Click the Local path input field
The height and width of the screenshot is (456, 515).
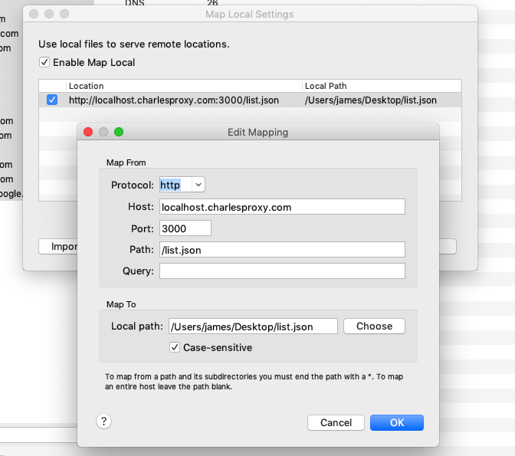pos(253,326)
